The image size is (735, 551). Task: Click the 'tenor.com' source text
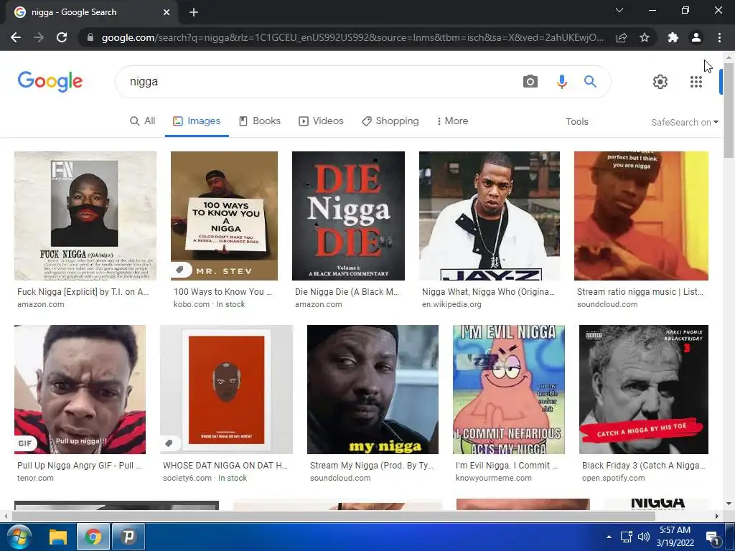35,478
